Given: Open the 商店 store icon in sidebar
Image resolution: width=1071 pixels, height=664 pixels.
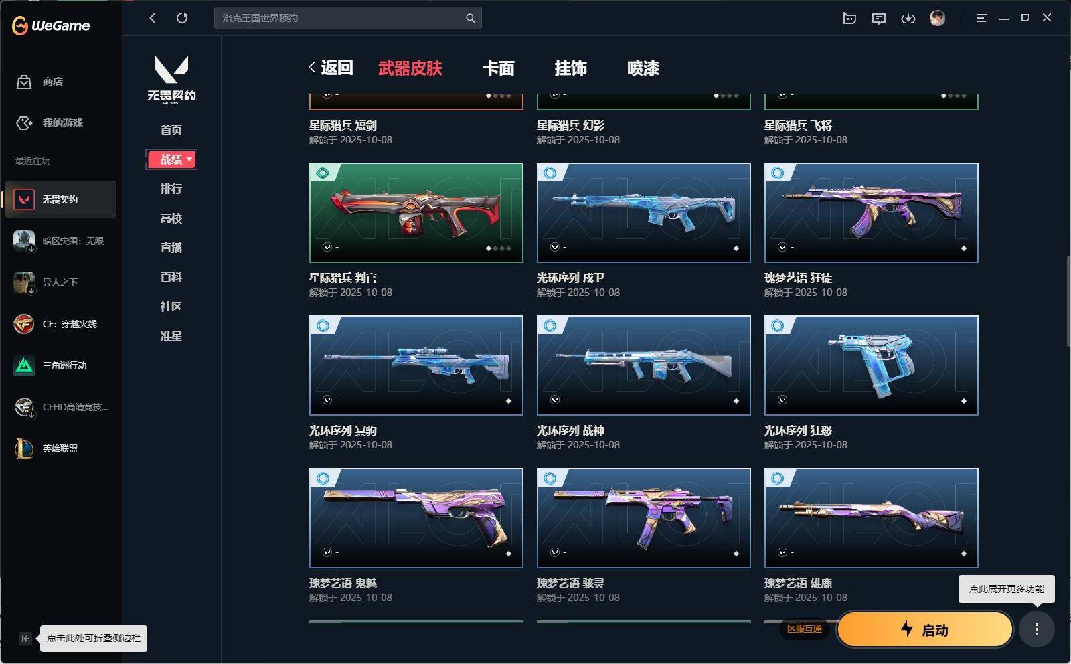Looking at the screenshot, I should [x=24, y=82].
